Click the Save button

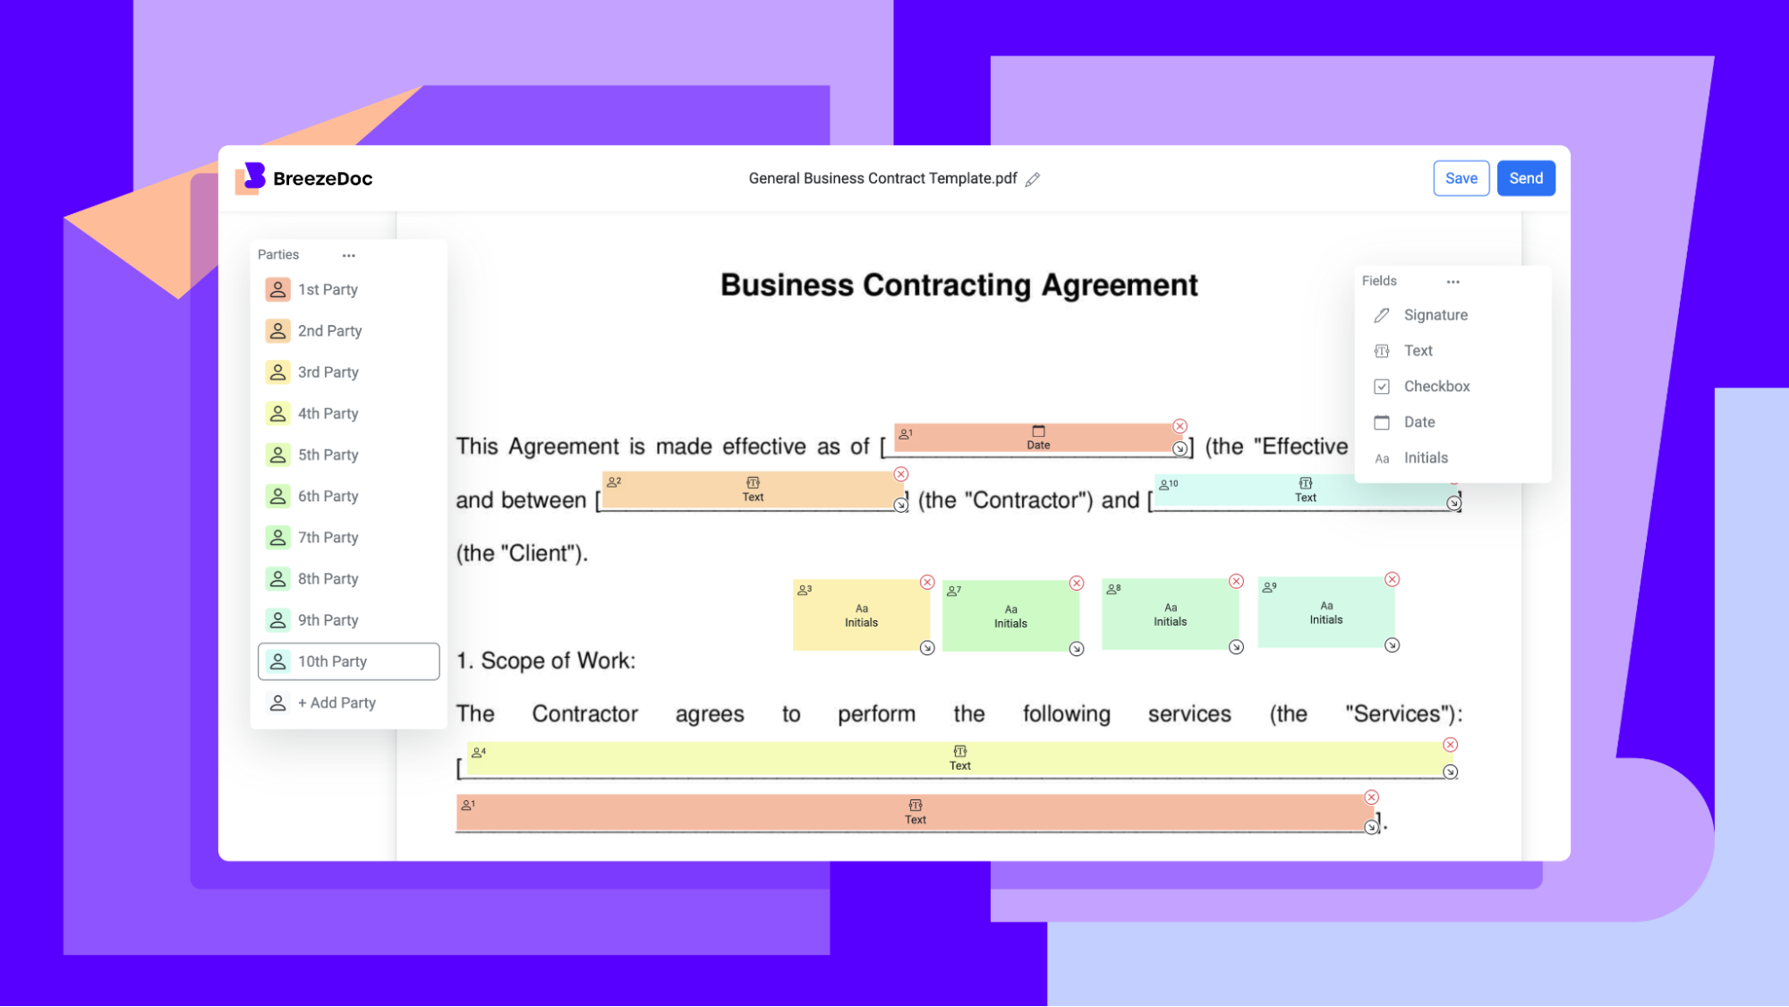(x=1461, y=178)
